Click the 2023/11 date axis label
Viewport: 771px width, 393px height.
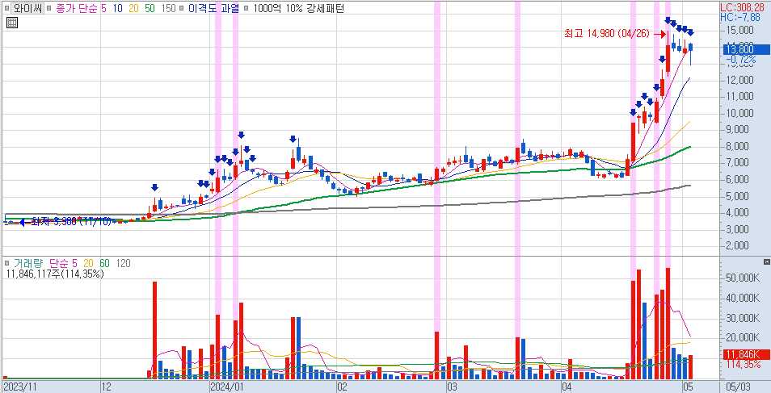[19, 386]
